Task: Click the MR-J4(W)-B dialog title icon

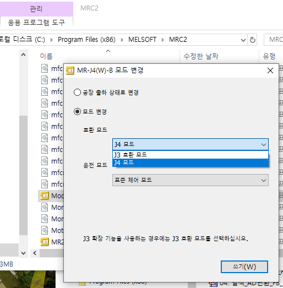Action: tap(70, 70)
